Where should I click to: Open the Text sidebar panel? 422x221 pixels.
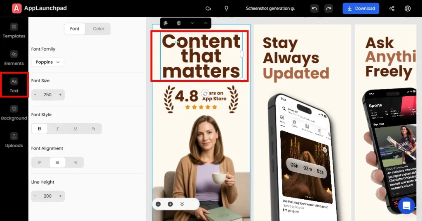14,85
